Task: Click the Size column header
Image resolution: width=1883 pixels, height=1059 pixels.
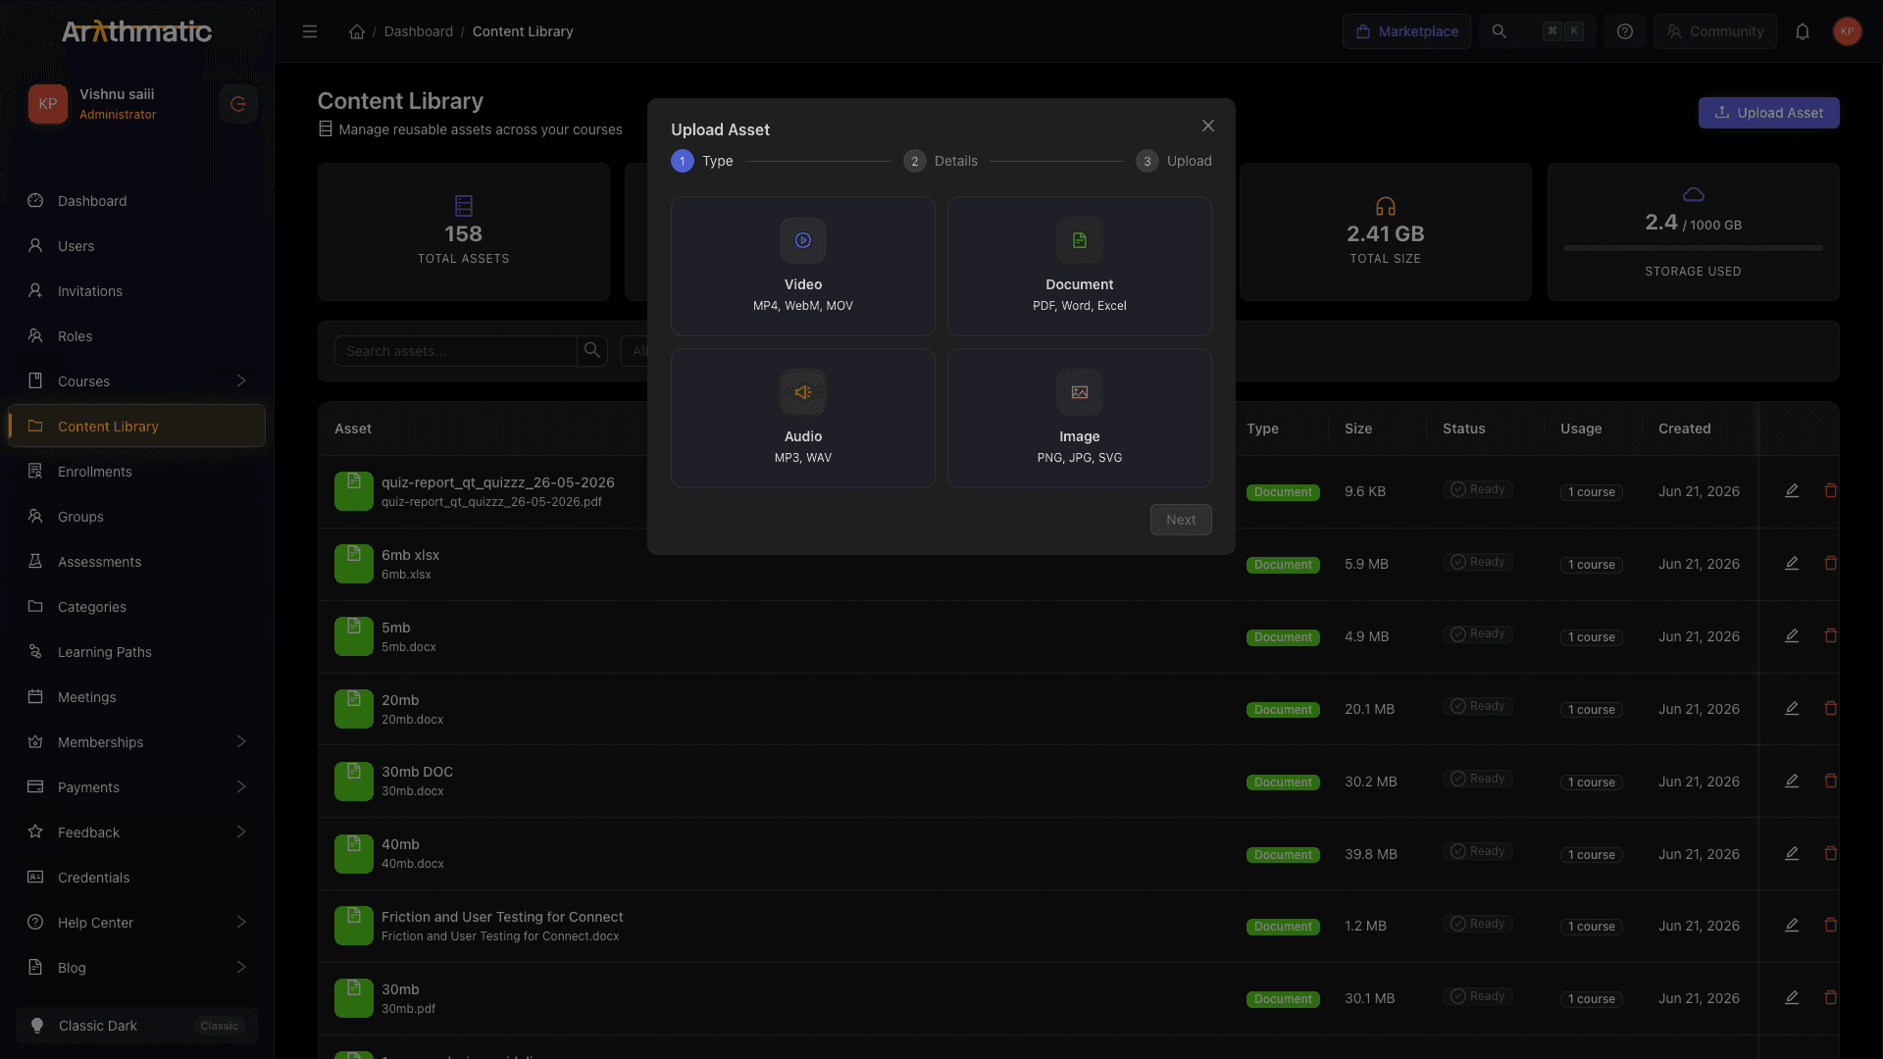Action: click(1357, 429)
